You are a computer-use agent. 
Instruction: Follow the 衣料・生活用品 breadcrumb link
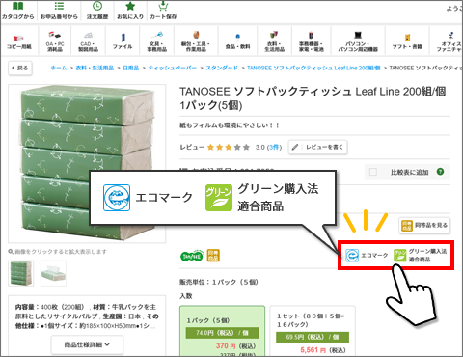(95, 68)
